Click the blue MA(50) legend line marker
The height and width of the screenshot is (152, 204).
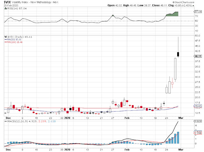(6, 40)
